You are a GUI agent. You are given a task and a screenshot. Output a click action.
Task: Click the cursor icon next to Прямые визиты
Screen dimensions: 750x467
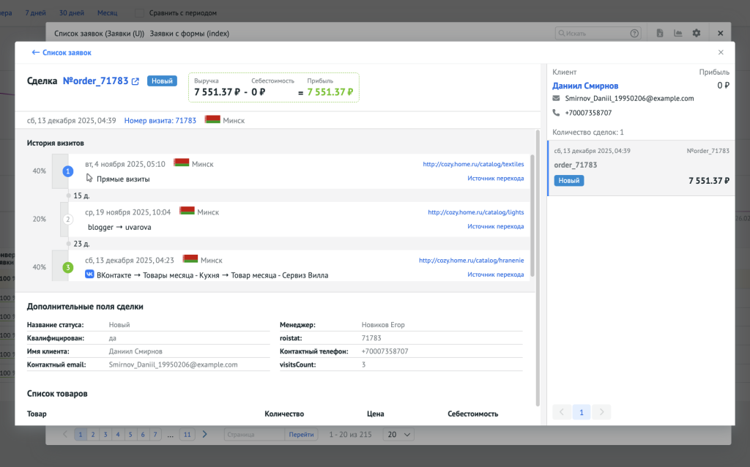(89, 178)
